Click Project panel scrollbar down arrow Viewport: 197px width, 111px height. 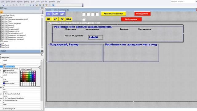point(42,48)
